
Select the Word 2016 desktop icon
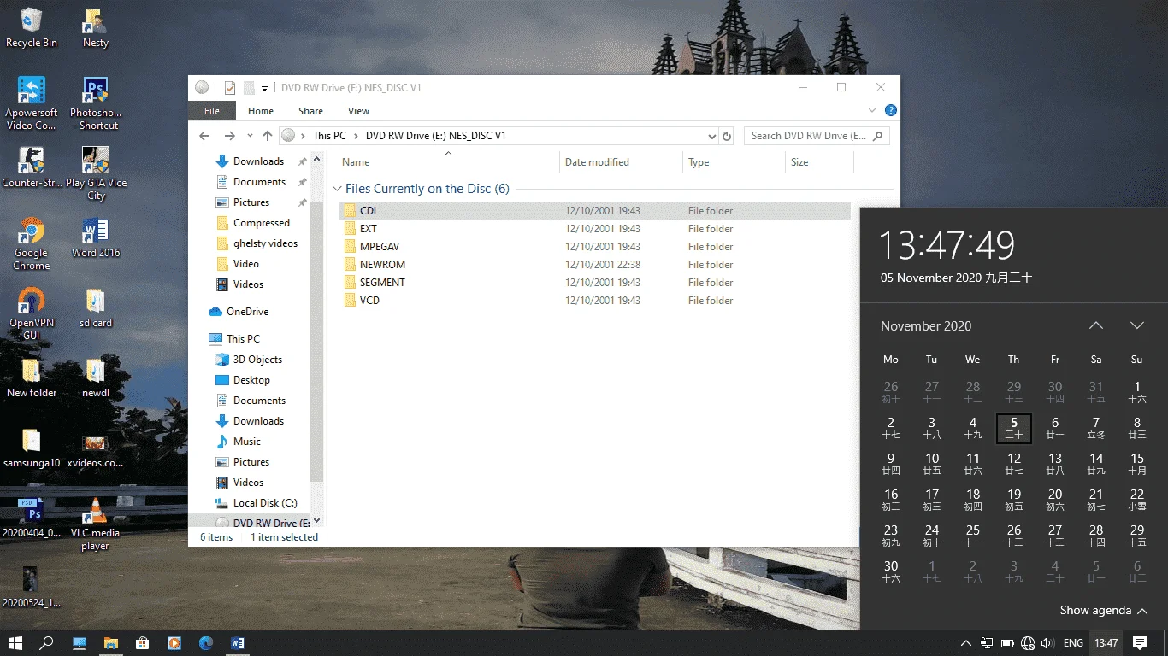coord(96,237)
